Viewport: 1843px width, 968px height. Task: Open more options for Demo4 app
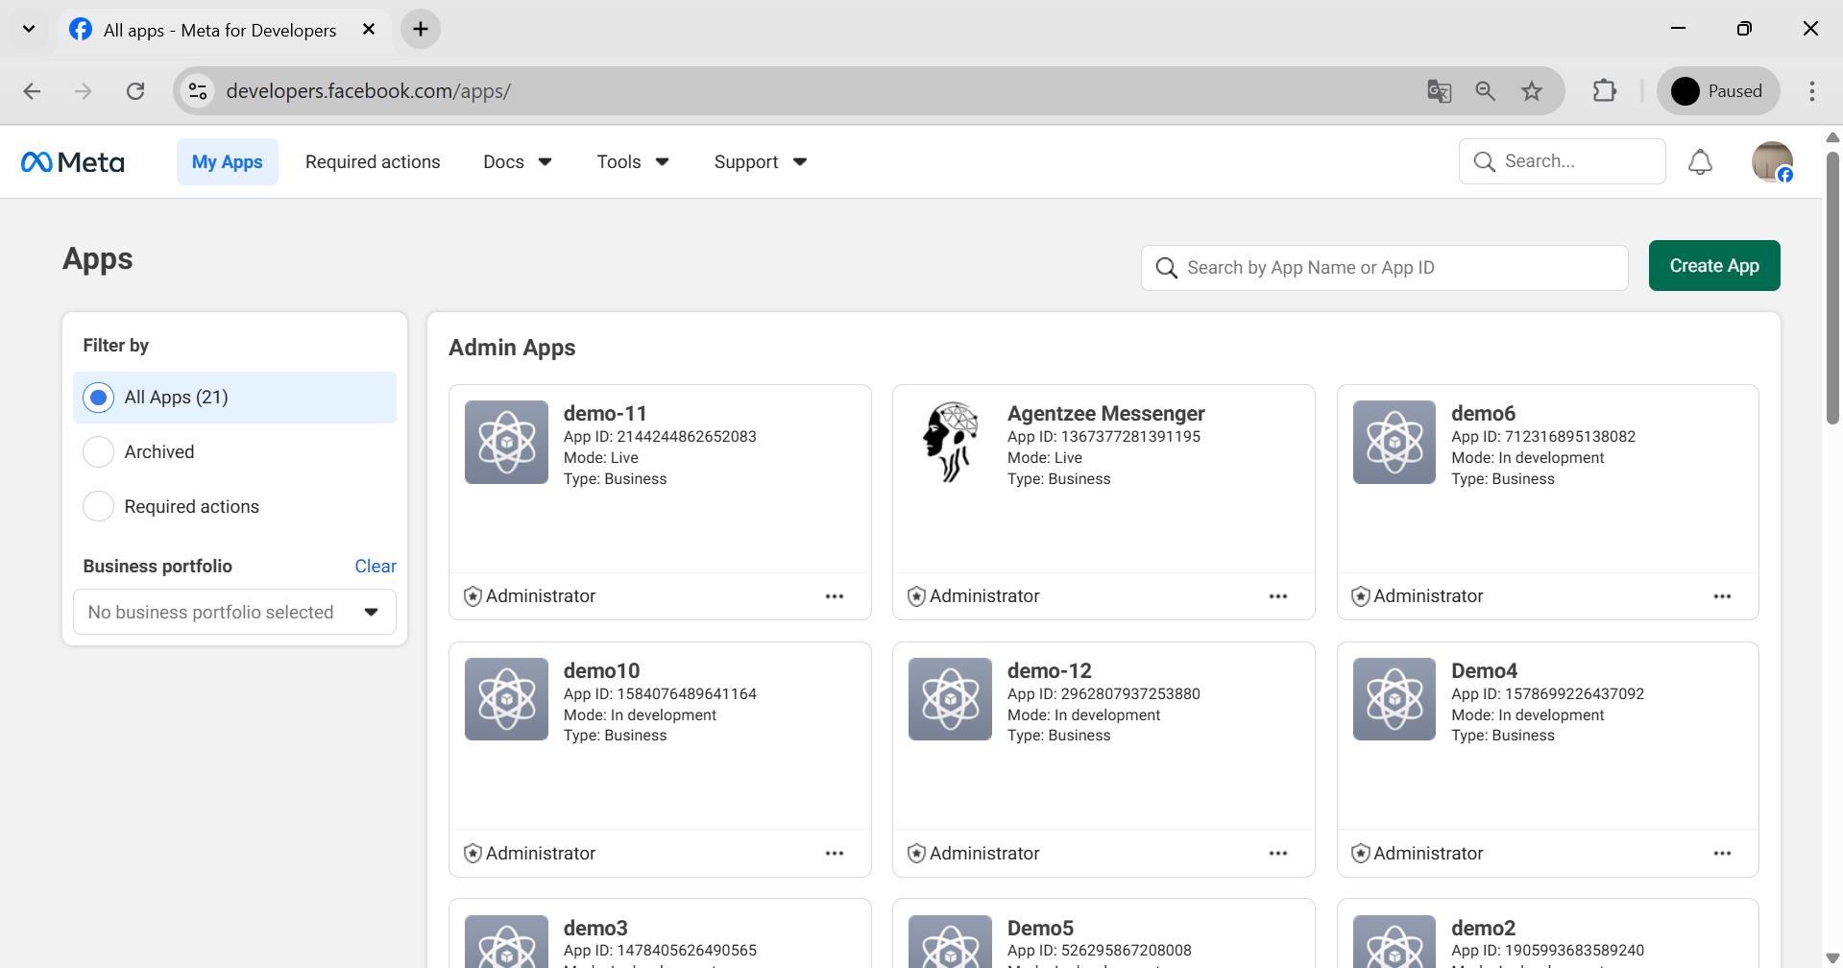pyautogui.click(x=1722, y=854)
